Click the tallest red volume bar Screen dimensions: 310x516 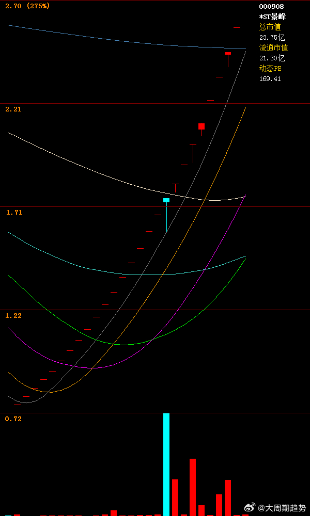coord(193,487)
